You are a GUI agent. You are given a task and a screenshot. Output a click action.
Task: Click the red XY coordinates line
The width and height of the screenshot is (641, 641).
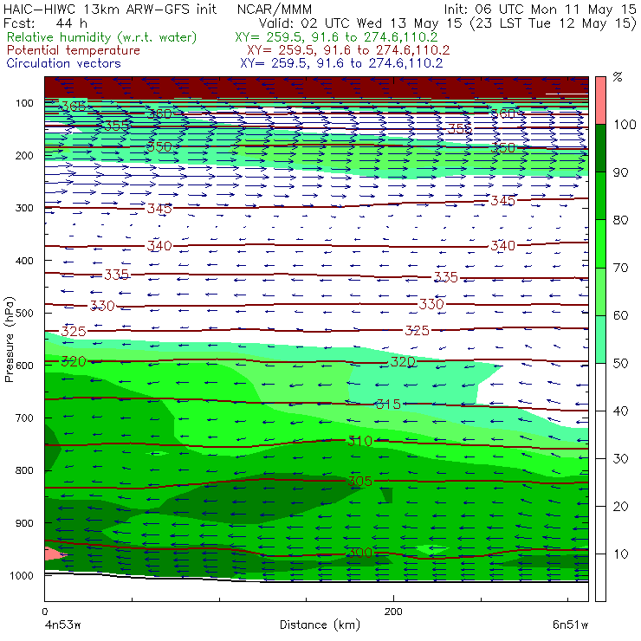click(348, 50)
